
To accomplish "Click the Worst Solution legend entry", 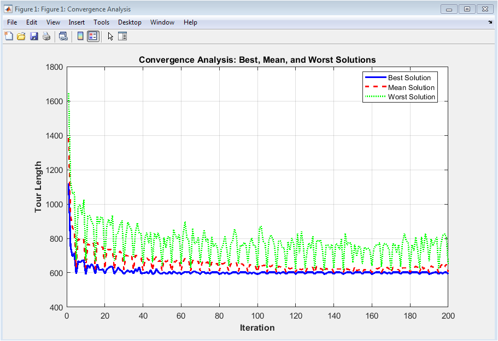I will (411, 97).
